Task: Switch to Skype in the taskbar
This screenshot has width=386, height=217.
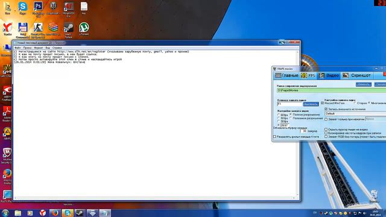Action: pos(68,213)
